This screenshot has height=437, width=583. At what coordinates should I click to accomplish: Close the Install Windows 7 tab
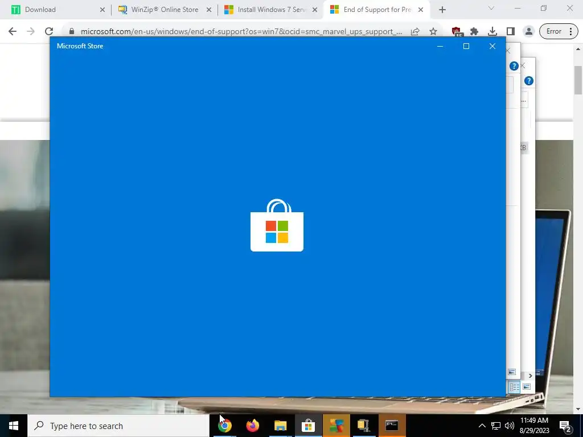pos(315,10)
